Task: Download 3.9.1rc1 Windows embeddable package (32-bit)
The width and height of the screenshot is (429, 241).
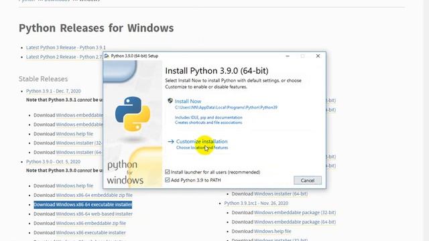Action: pyautogui.click(x=295, y=212)
